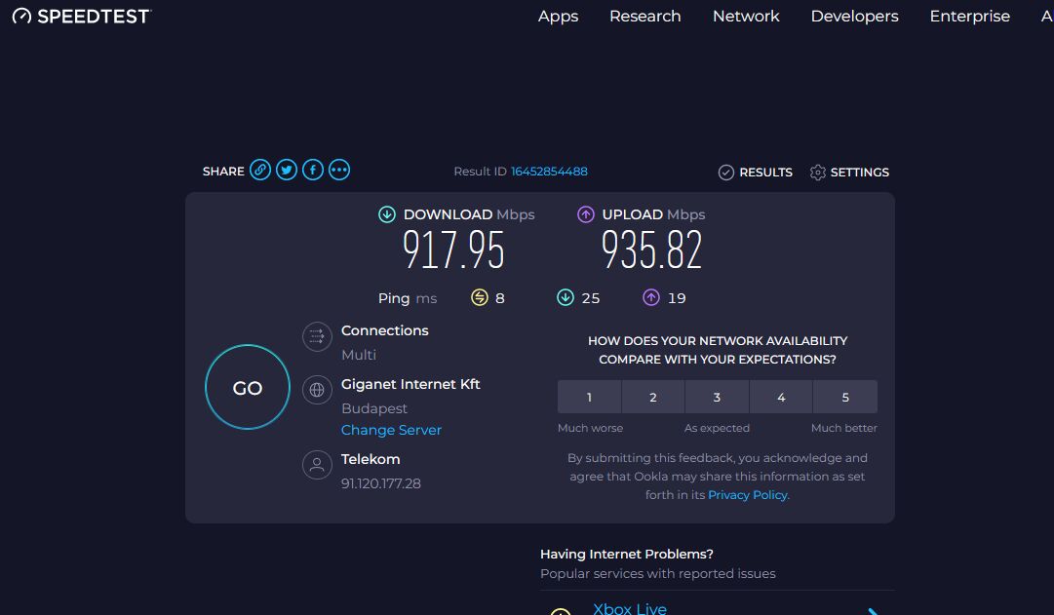Rate network availability as 3
This screenshot has width=1054, height=615.
[x=717, y=398]
